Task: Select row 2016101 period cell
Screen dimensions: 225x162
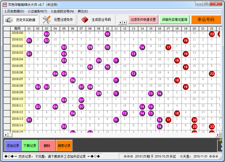Action: pos(18,41)
